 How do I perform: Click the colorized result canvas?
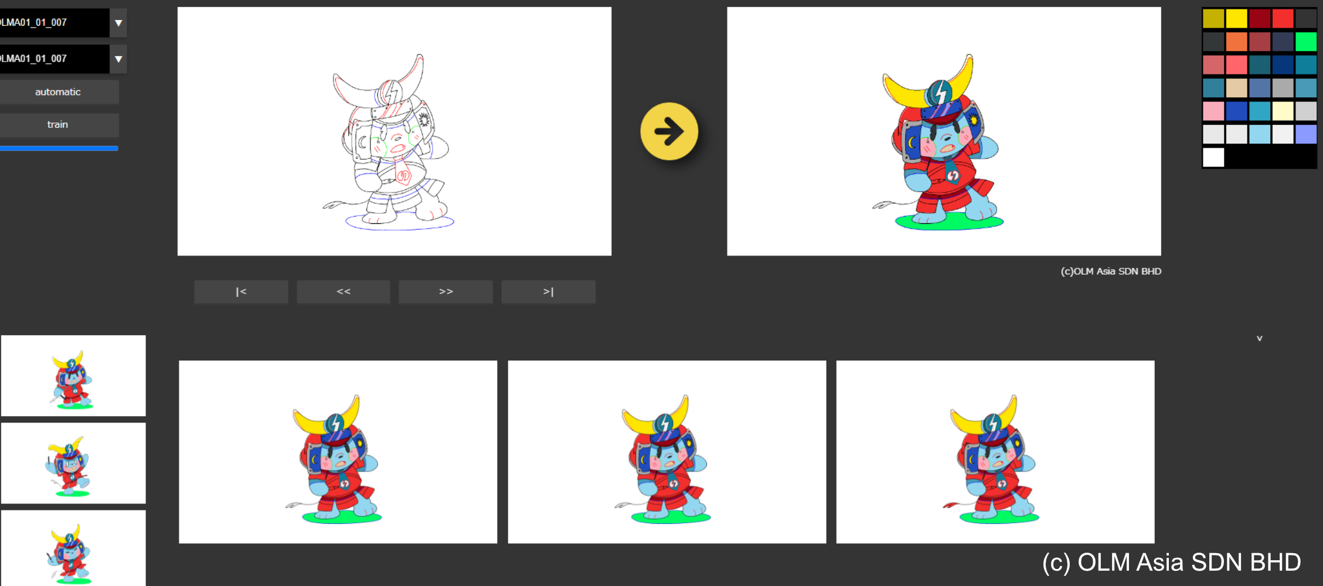pyautogui.click(x=944, y=131)
